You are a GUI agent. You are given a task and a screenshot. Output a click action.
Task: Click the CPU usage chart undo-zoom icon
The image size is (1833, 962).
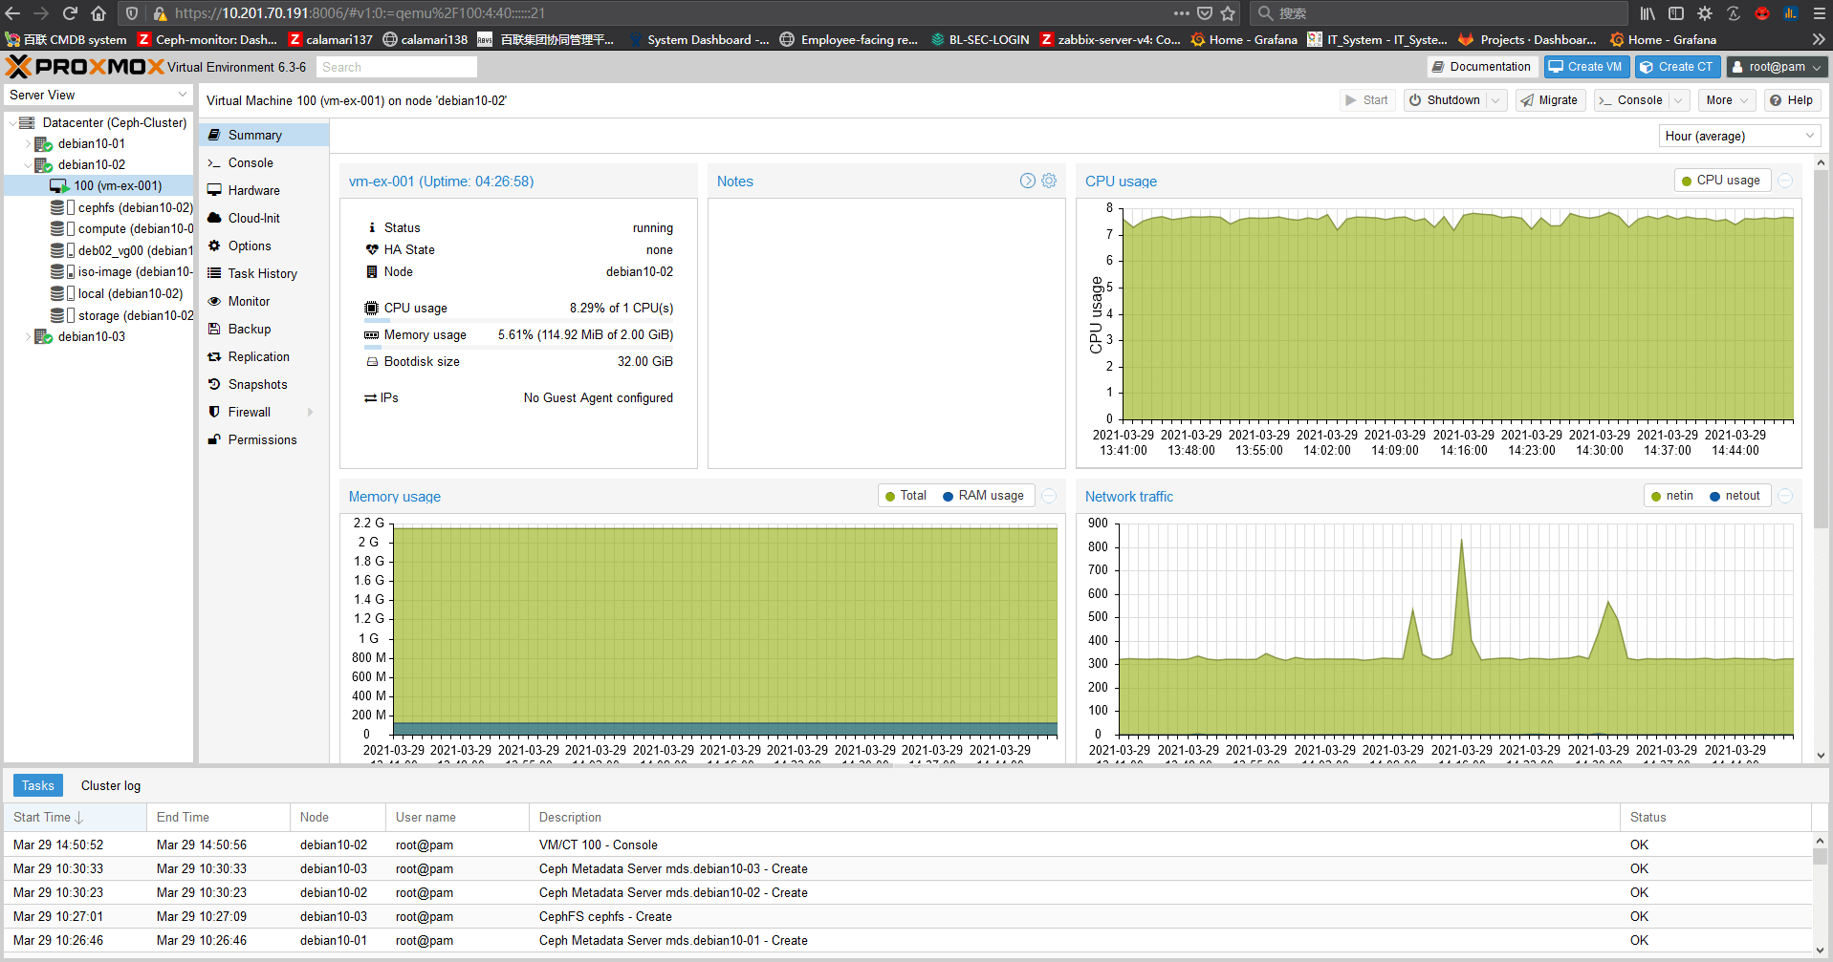click(1785, 181)
